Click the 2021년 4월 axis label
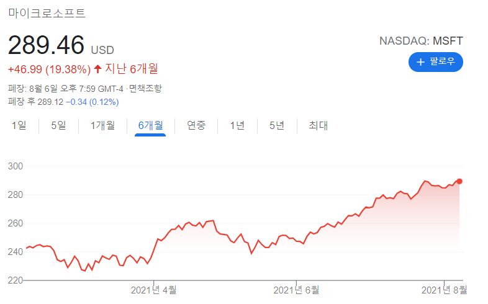The width and height of the screenshot is (488, 304). click(x=154, y=290)
